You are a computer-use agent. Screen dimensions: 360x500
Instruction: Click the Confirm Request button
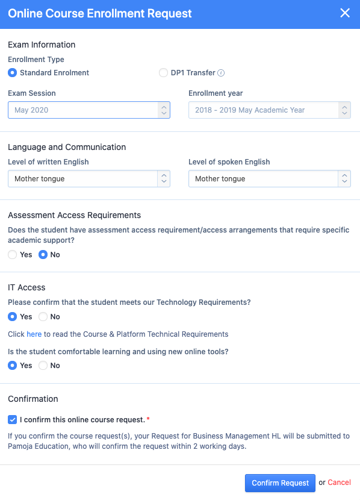coord(280,483)
